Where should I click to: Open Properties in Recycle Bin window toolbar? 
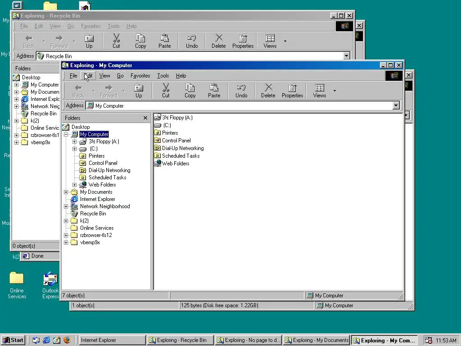(243, 41)
